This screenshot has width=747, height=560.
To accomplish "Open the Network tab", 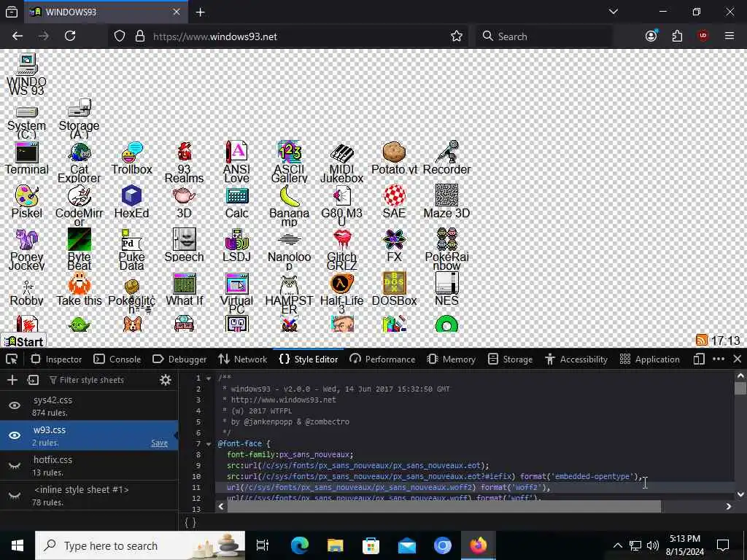I will point(243,359).
